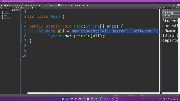Expand the third project in Project Explorer

(x=1, y=15)
